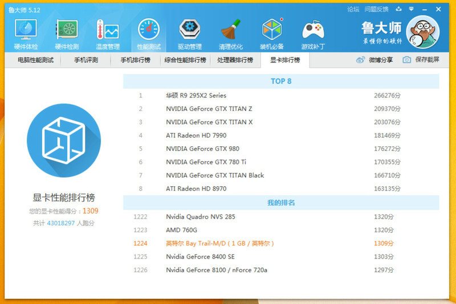Open 游戏补丁 gamepad icon
The image size is (456, 304).
(313, 34)
